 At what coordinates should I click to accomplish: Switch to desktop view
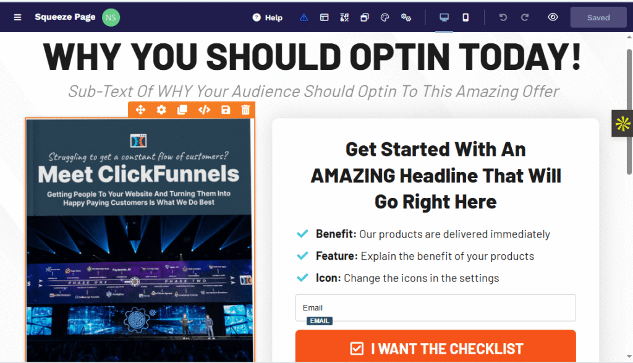[x=444, y=17]
